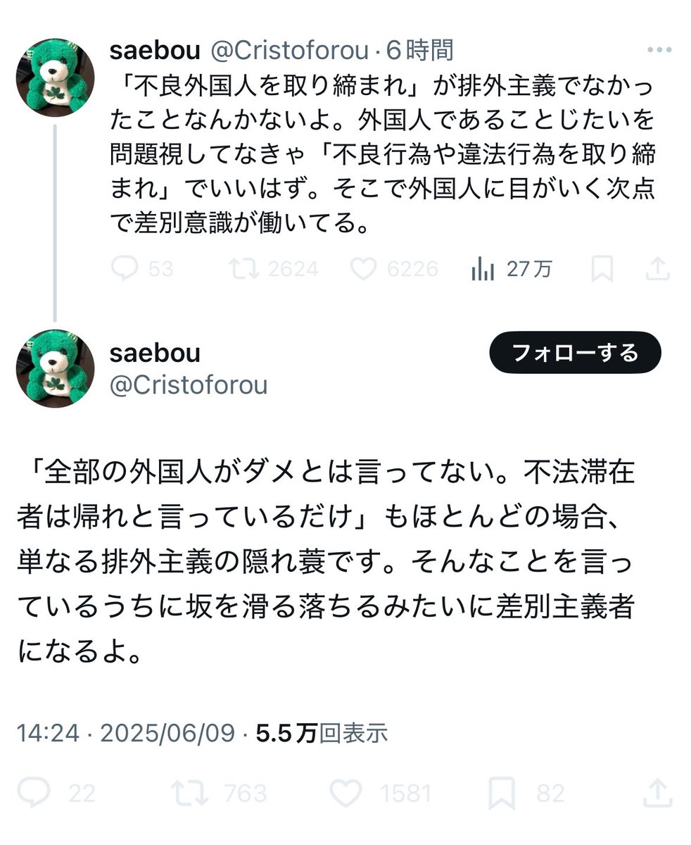Like the main tweet with 1581 likes
This screenshot has height=845, width=691.
tap(345, 794)
